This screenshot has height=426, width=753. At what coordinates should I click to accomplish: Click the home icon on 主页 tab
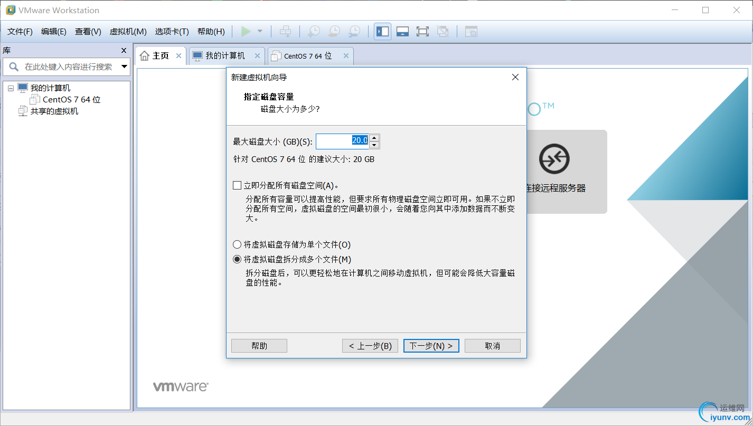pos(145,56)
